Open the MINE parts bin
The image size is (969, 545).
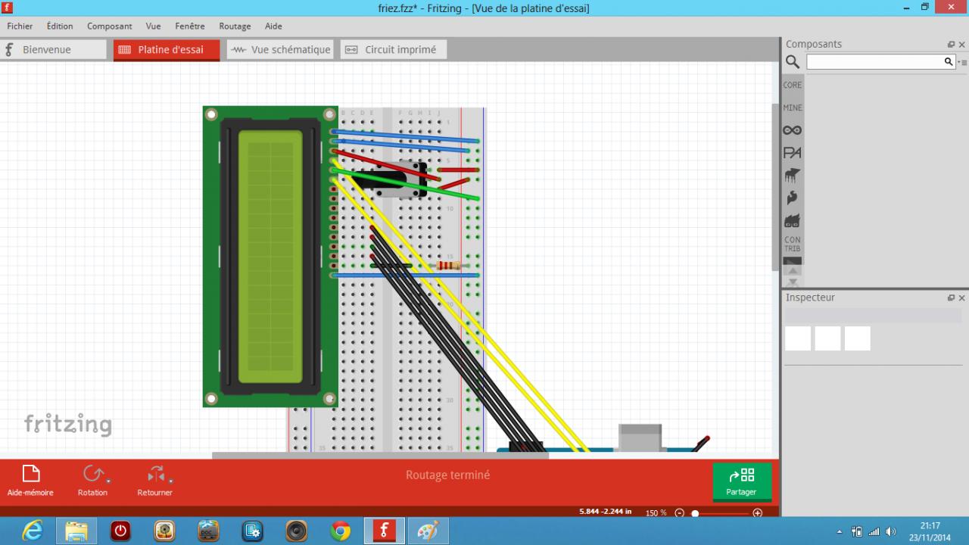point(792,107)
